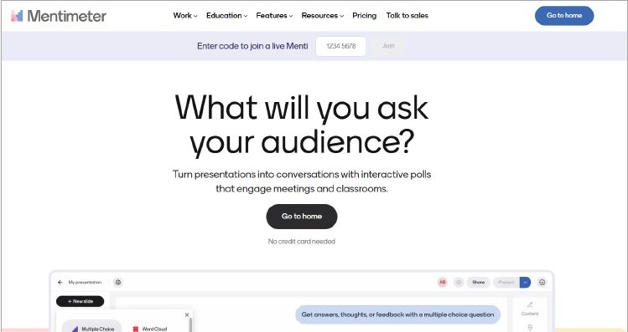Click the Mentimeter logo
Screen dimensions: 628x332
pos(59,16)
